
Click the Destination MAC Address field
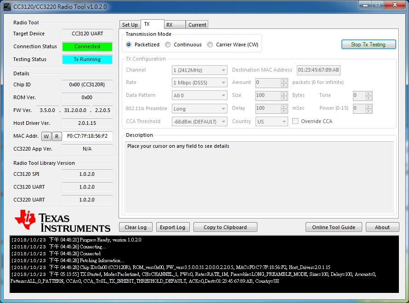coord(318,70)
